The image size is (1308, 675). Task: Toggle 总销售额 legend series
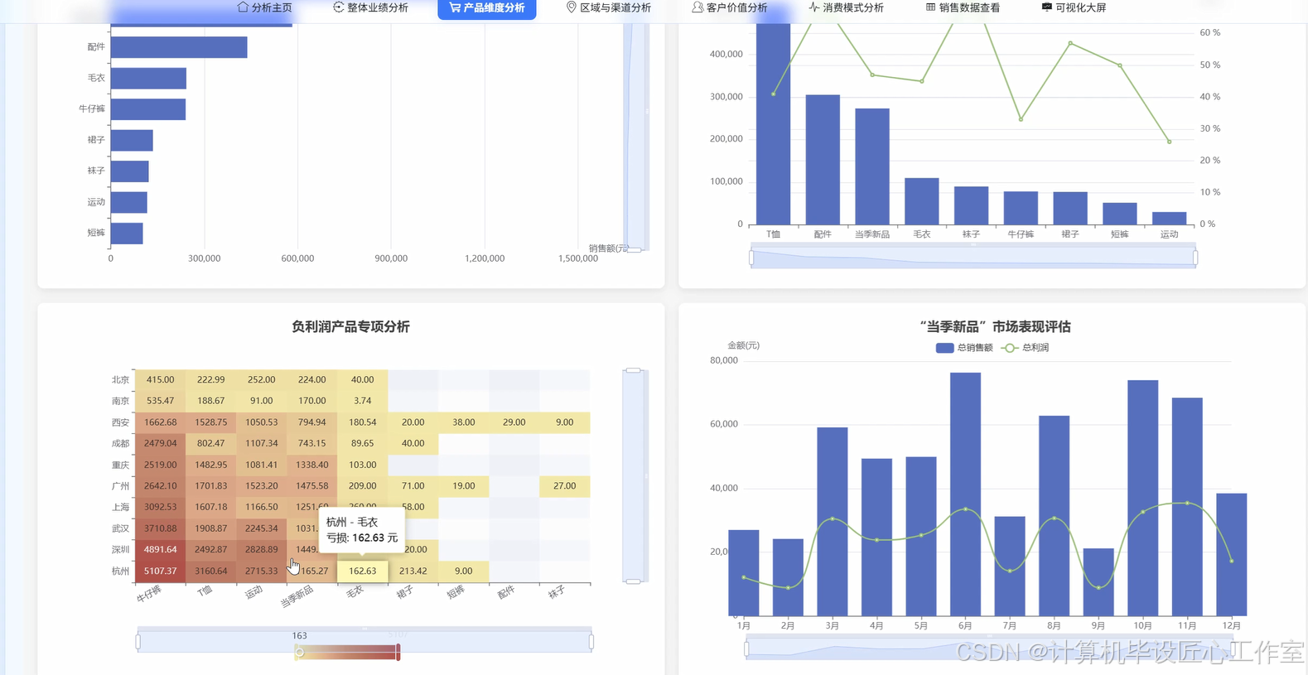coord(964,348)
